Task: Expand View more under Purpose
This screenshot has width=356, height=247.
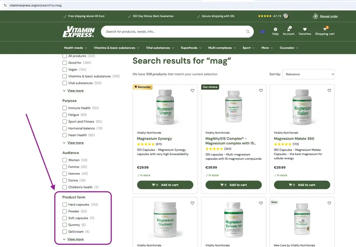Action: click(x=75, y=143)
